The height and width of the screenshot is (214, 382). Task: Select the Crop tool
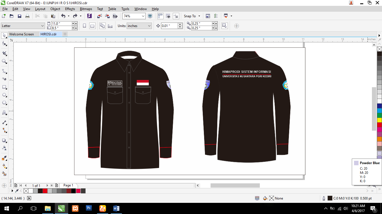tap(4, 53)
